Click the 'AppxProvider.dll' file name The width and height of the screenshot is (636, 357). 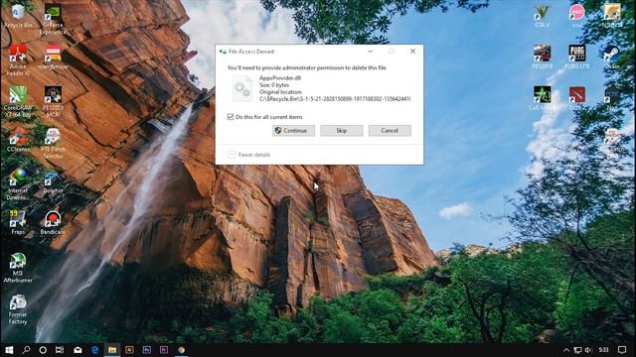280,78
